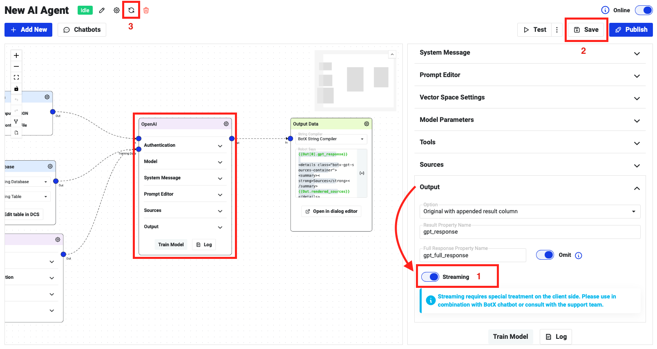Viewport: 657px width, 349px height.
Task: Click the green Idle status badge
Action: [x=85, y=11]
